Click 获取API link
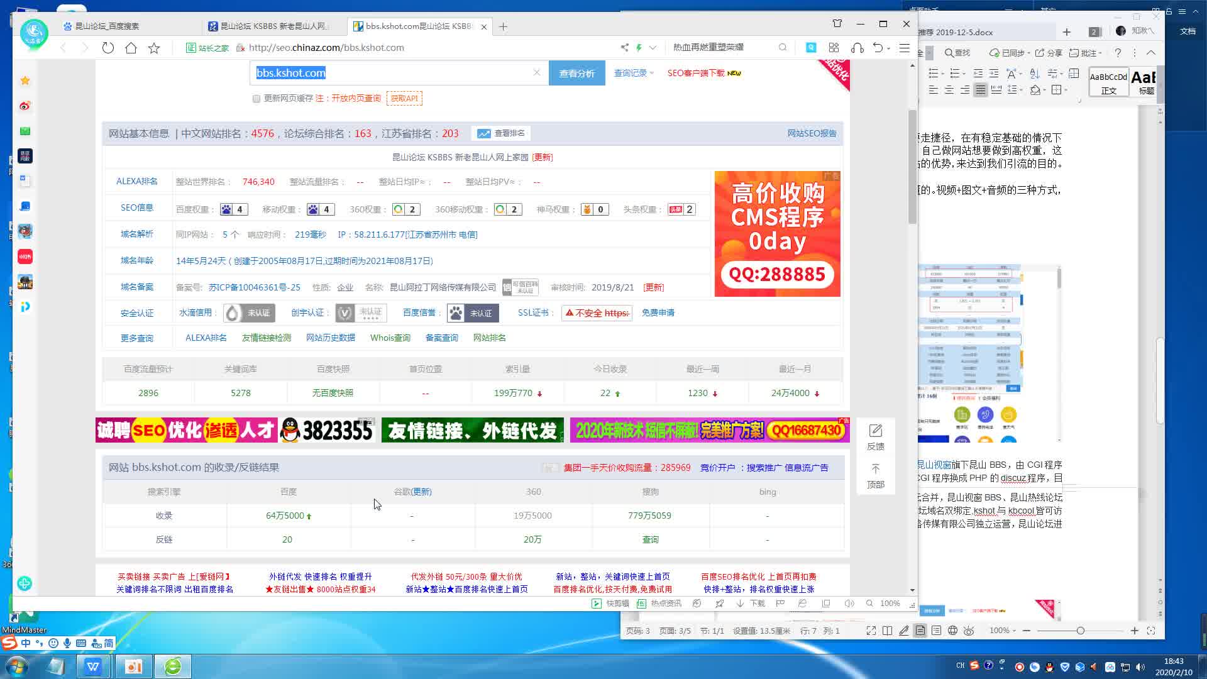1207x679 pixels. coord(404,99)
